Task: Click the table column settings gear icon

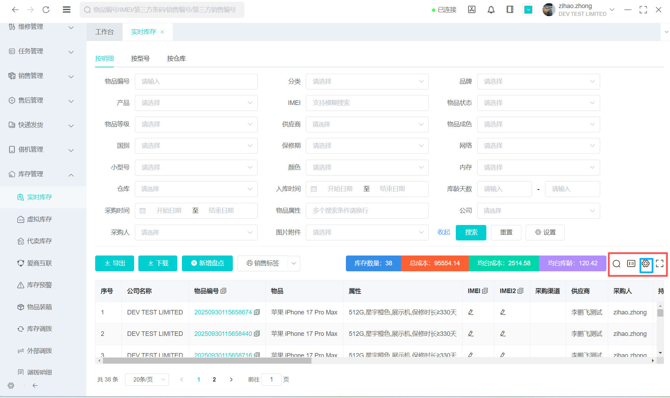Action: tap(645, 264)
